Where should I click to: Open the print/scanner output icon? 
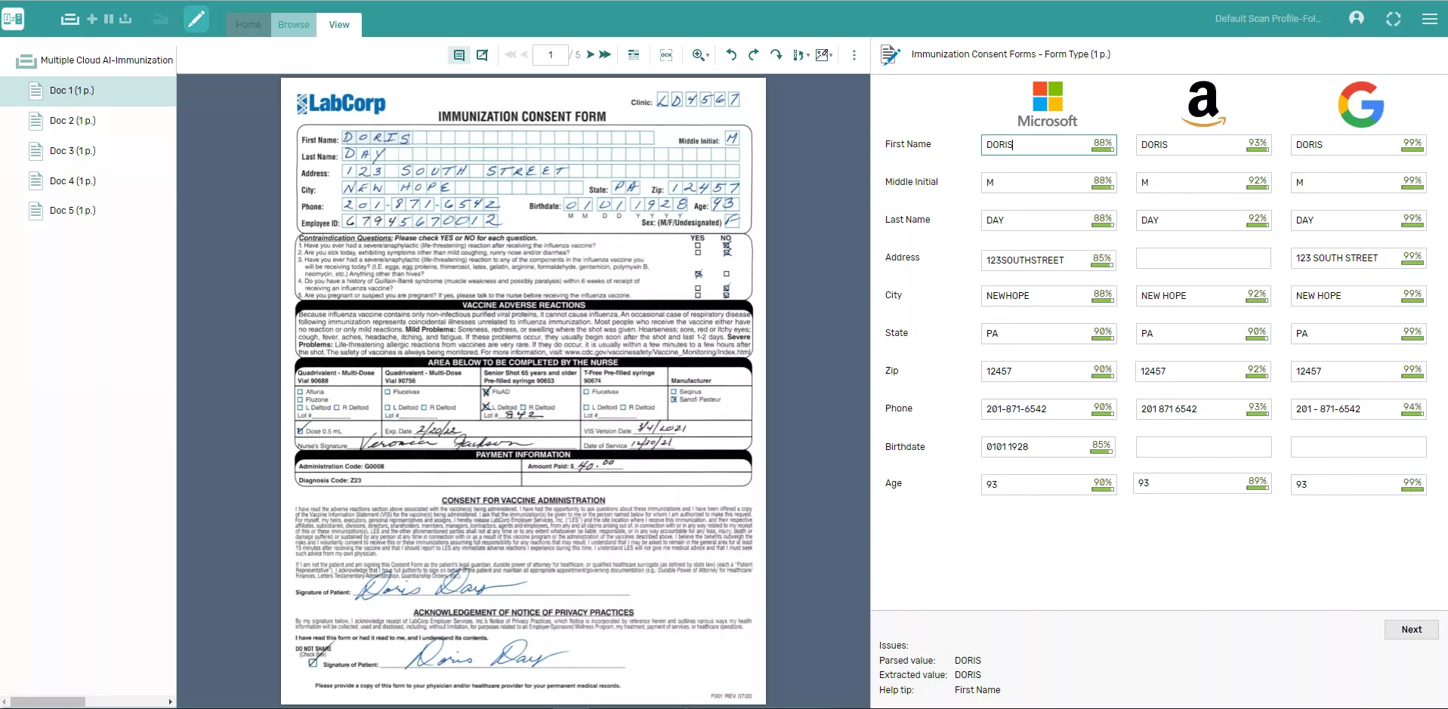pos(69,19)
